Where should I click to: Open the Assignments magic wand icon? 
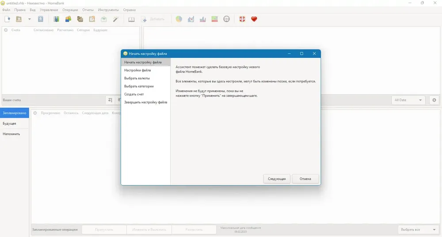[115, 19]
